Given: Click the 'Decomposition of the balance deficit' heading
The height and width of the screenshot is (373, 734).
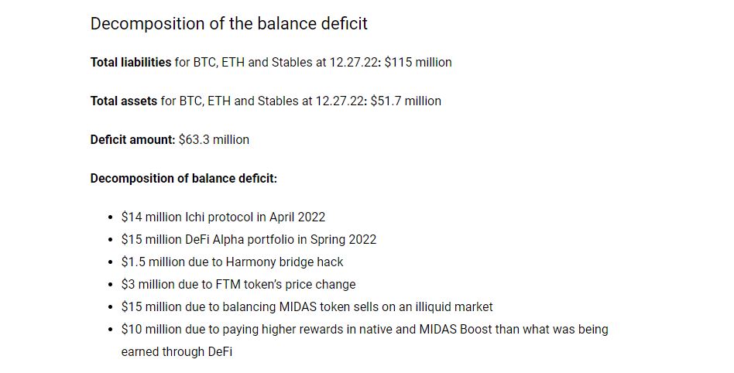Looking at the screenshot, I should pos(229,24).
